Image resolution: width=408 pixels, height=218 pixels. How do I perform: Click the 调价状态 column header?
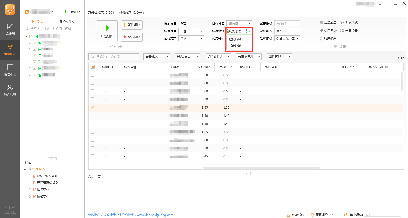point(108,67)
